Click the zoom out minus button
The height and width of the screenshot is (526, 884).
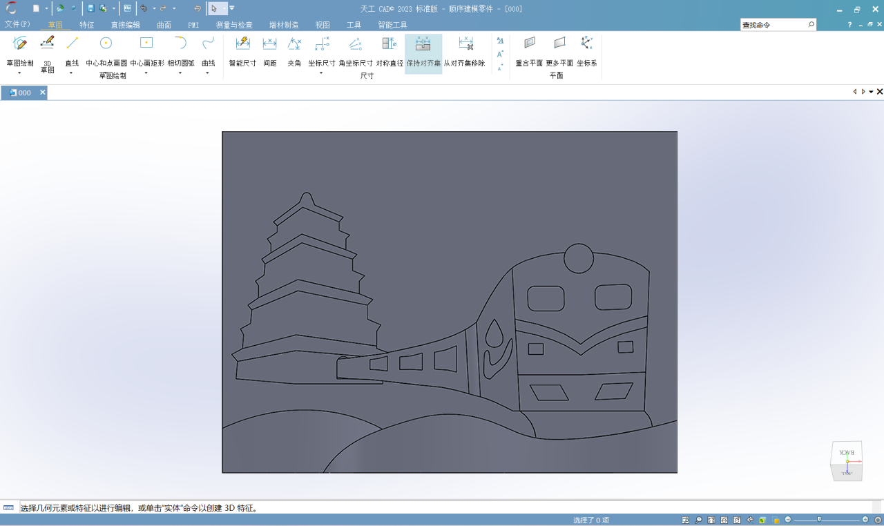pos(788,520)
